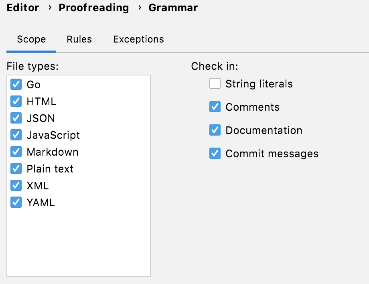369x284 pixels.
Task: Click the Documentation label
Action: (264, 130)
